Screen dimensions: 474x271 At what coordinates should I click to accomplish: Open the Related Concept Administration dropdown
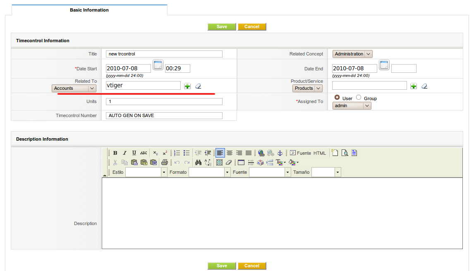[x=352, y=54]
